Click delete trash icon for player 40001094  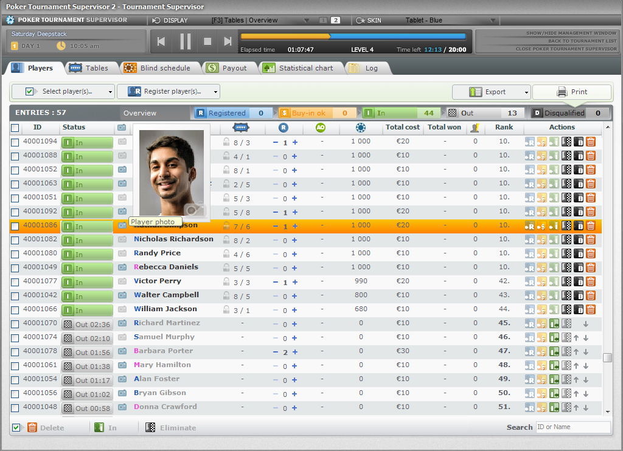tap(590, 142)
